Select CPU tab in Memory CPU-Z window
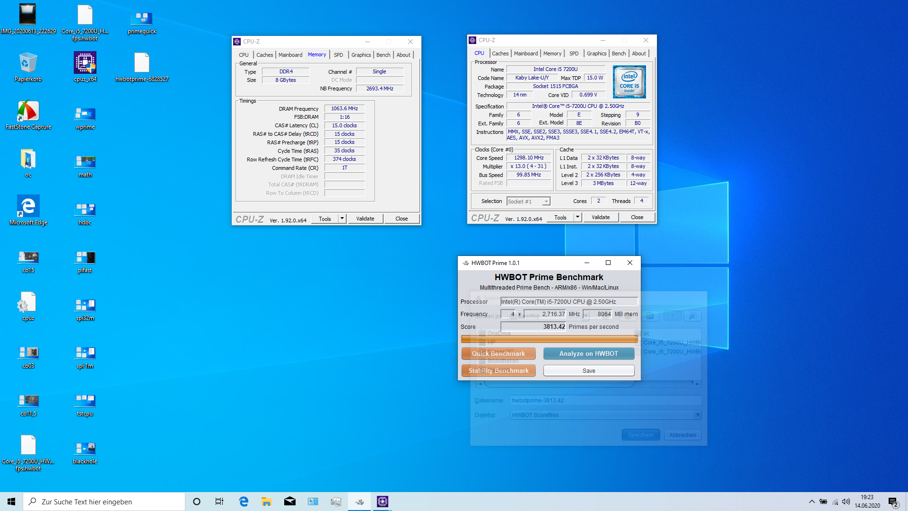 [x=244, y=55]
